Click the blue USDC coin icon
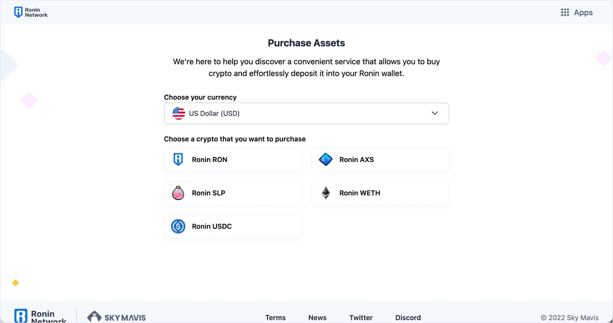The height and width of the screenshot is (323, 613). 178,226
